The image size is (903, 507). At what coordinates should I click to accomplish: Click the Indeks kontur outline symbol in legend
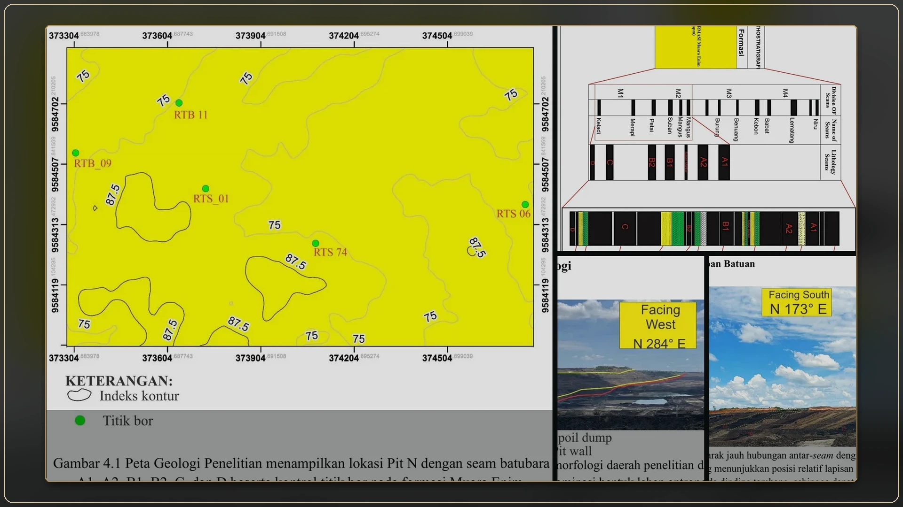click(79, 395)
